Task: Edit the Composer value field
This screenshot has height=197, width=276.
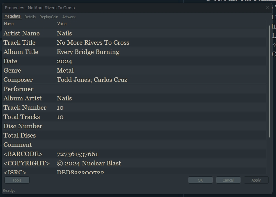Action: pyautogui.click(x=92, y=80)
